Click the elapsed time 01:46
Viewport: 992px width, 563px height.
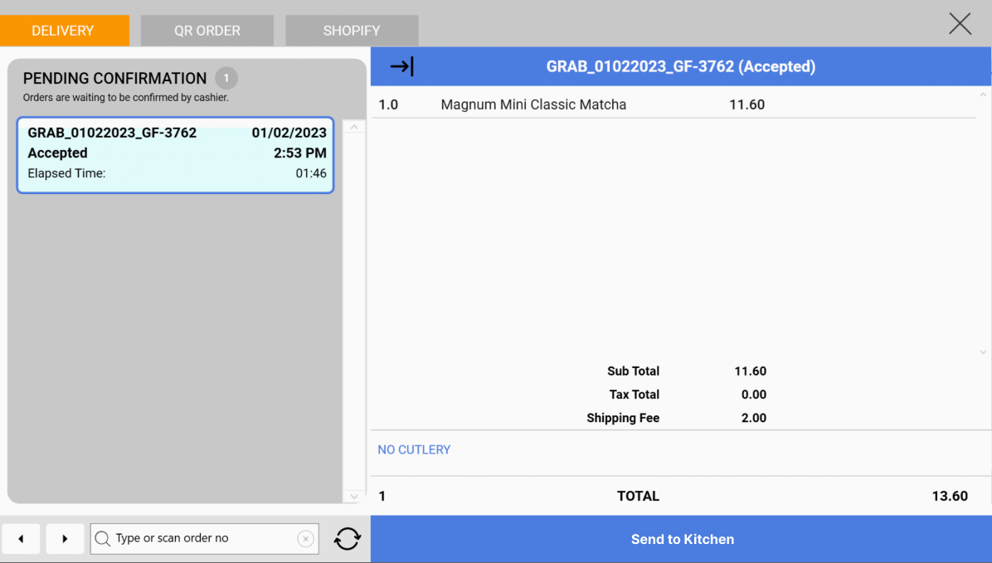311,173
